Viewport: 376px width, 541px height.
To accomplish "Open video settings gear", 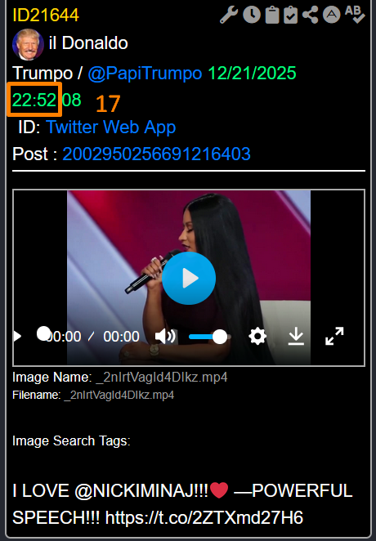I will [x=257, y=336].
